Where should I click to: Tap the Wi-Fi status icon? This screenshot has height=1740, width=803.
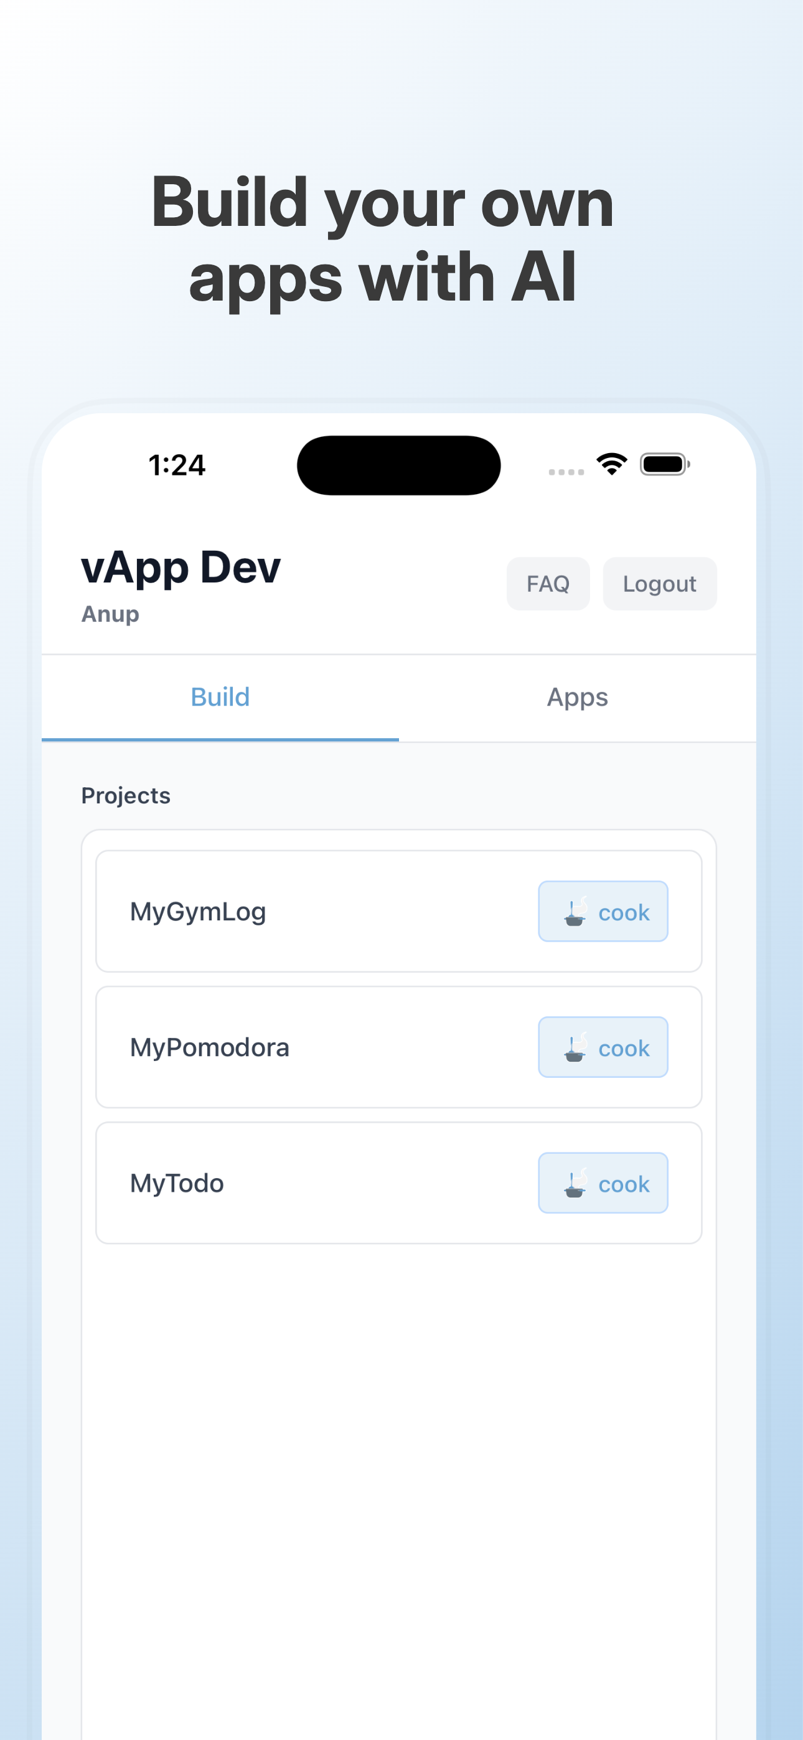(612, 464)
